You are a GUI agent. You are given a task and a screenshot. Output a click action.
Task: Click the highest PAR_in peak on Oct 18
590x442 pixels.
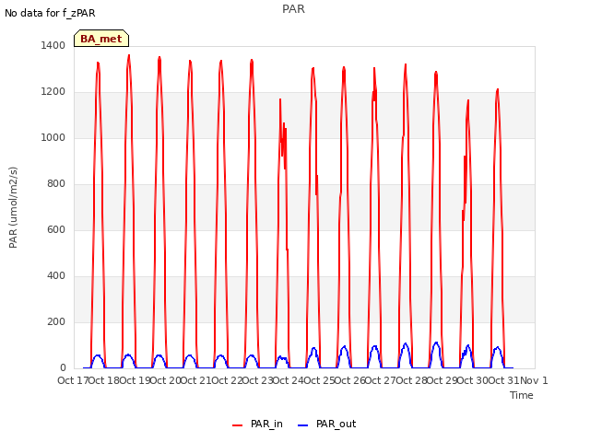click(x=129, y=56)
